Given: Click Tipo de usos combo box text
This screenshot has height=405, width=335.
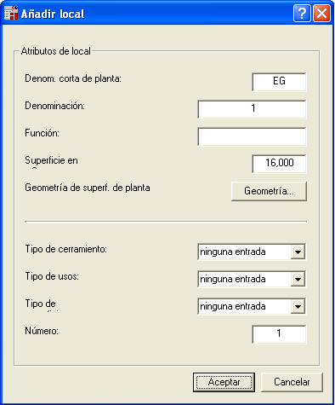Looking at the screenshot, I should click(233, 279).
